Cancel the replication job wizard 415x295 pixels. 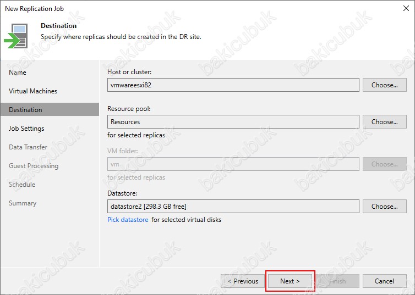pos(385,281)
